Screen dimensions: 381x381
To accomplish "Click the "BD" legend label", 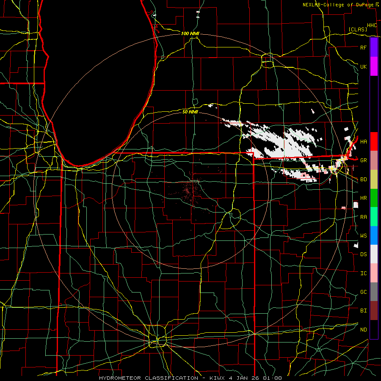I will (363, 179).
